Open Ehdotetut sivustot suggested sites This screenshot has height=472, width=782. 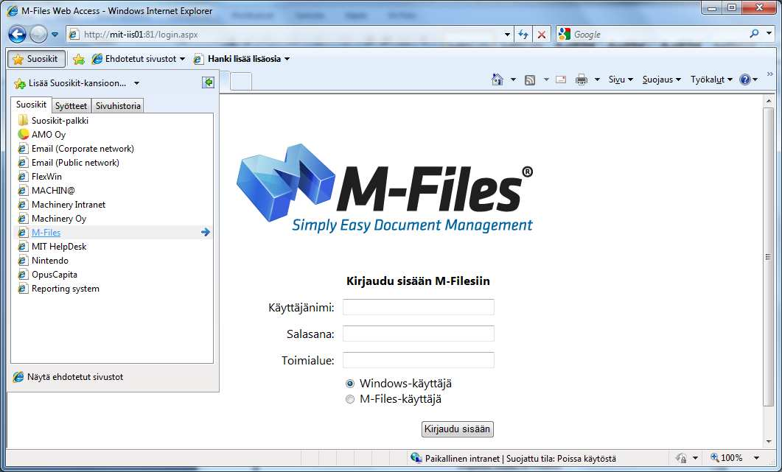click(x=138, y=59)
